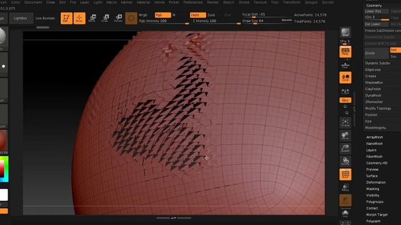Adjust the Z Intensity slider
The width and height of the screenshot is (401, 225).
pos(216,21)
